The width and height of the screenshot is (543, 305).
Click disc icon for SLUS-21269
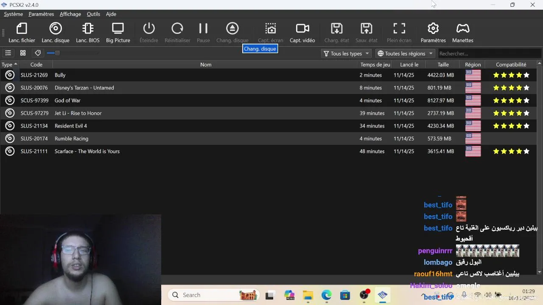[9, 75]
